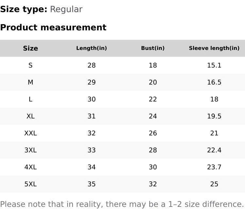Click the Size column header
245x216 pixels.
pyautogui.click(x=30, y=48)
